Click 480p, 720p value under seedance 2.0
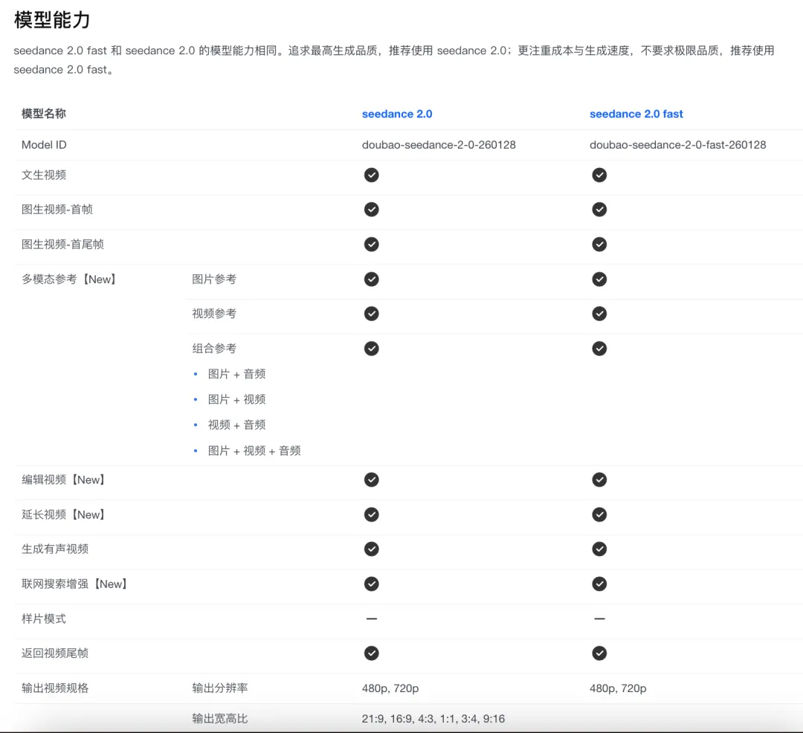The width and height of the screenshot is (803, 733). (390, 688)
